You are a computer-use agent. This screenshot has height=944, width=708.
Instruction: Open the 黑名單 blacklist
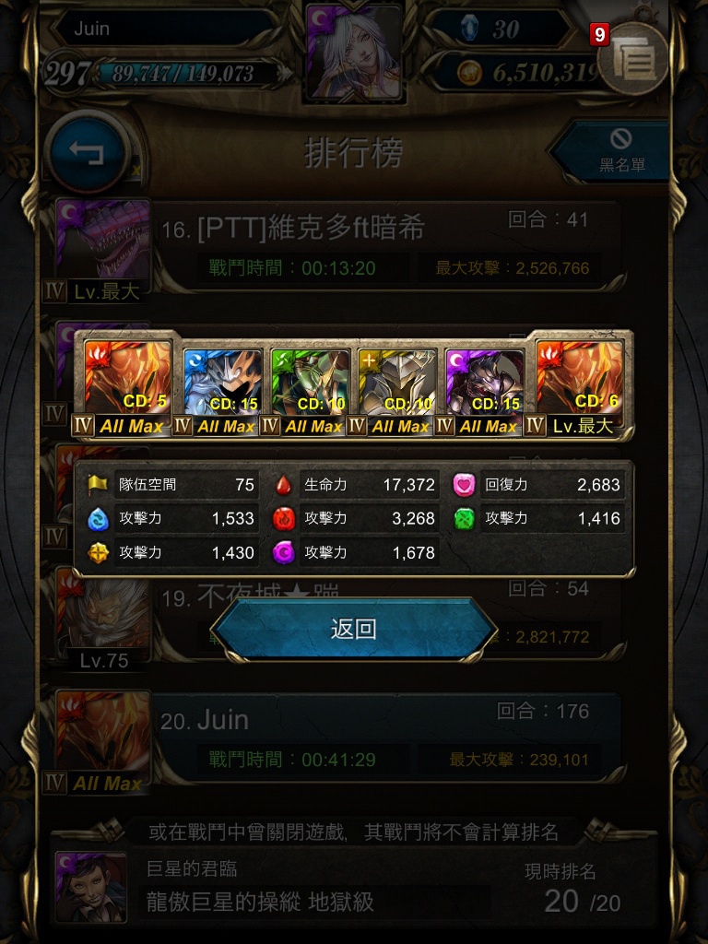615,151
